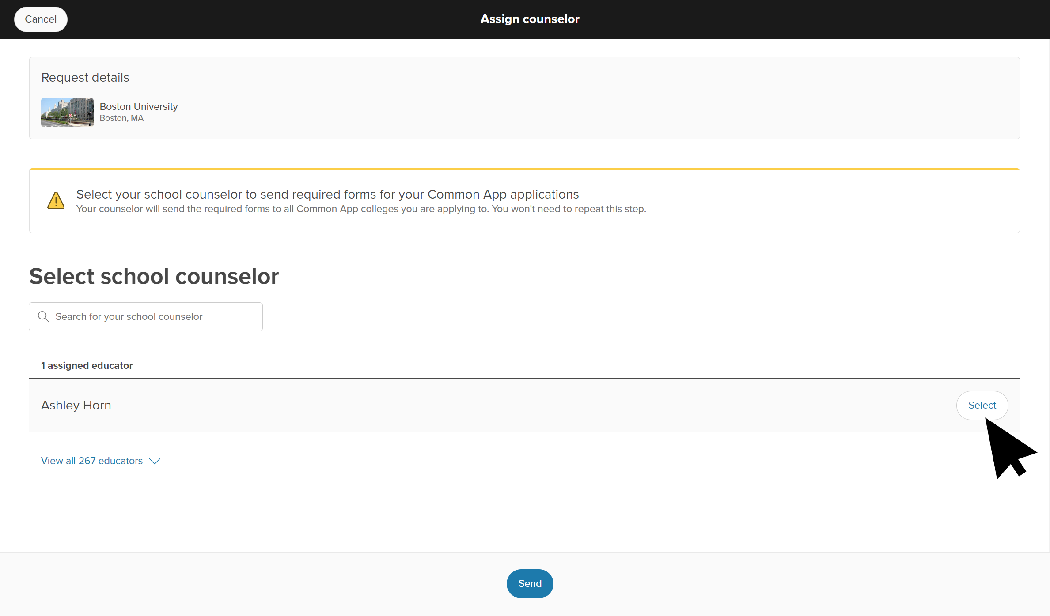Cancel the assign counselor request
Viewport: 1050px width, 616px height.
click(x=40, y=19)
